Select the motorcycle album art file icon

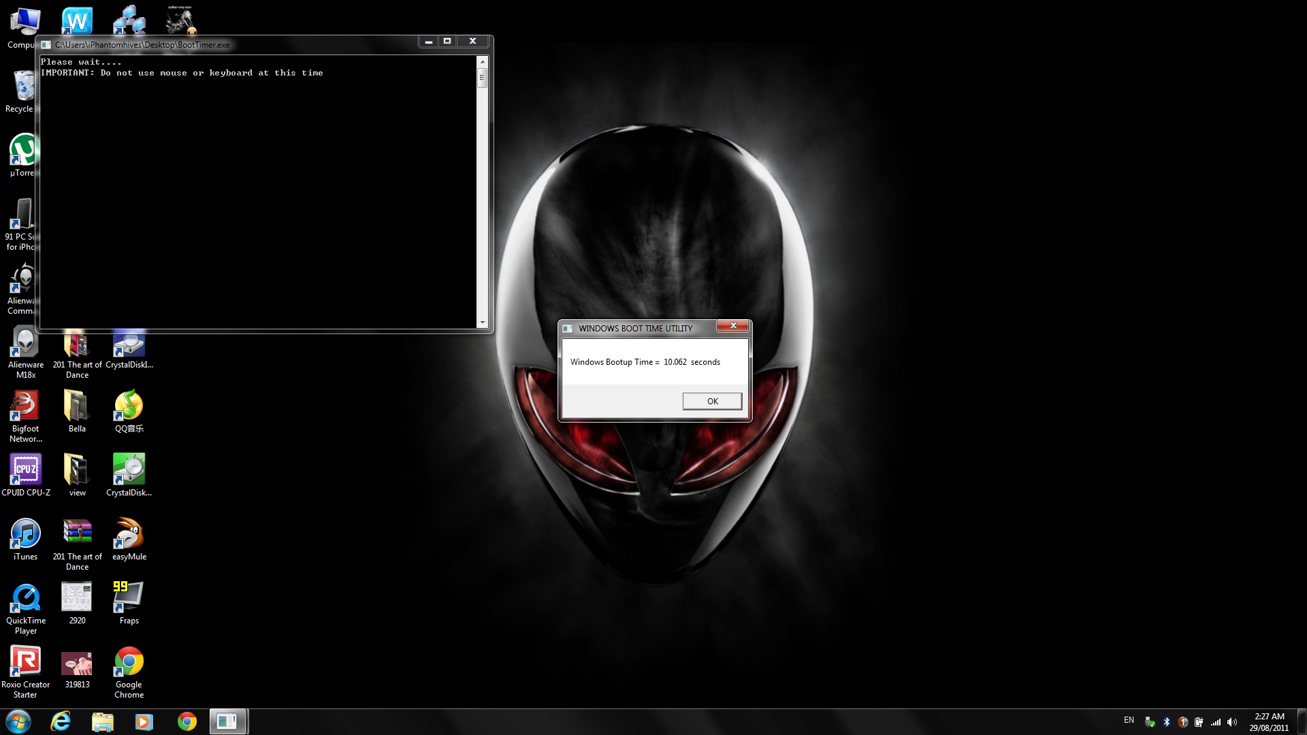pos(180,20)
